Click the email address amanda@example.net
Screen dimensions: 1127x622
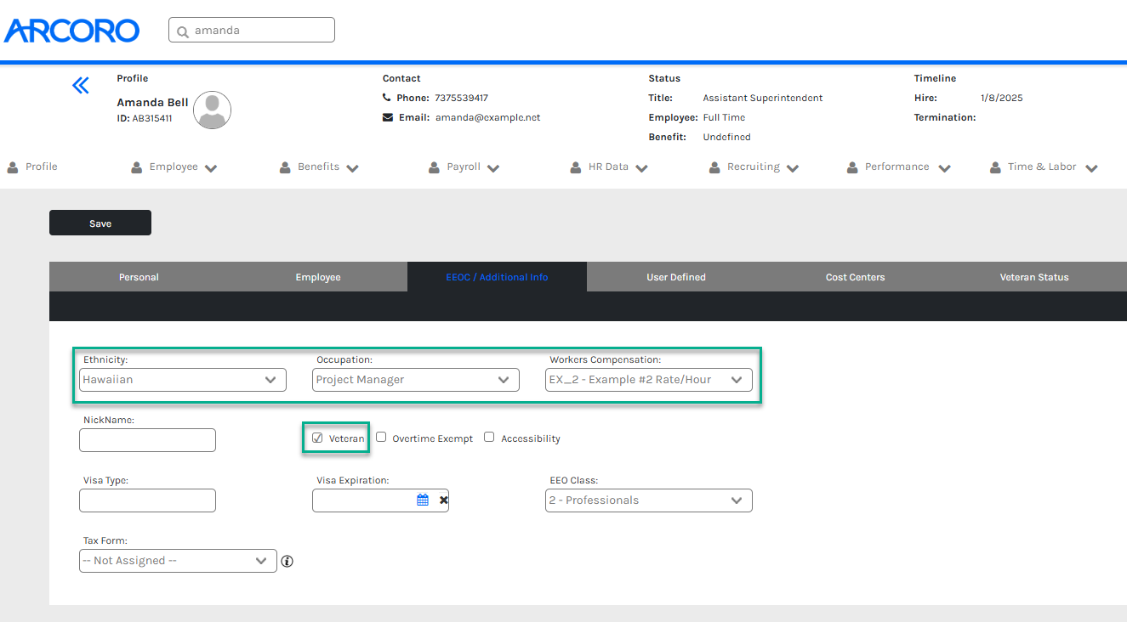click(x=488, y=118)
